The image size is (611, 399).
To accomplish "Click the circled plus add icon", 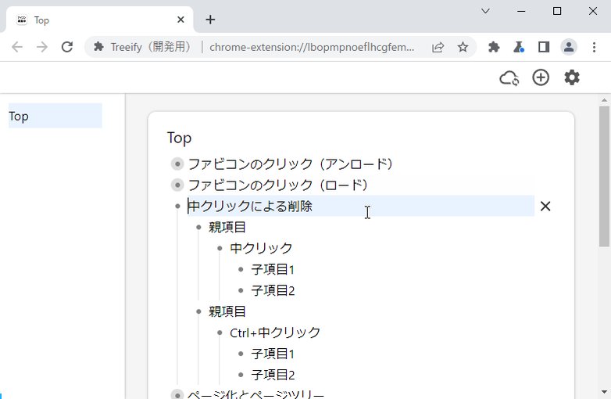I will [x=541, y=77].
